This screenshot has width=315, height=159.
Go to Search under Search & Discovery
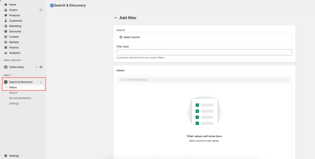pos(13,93)
